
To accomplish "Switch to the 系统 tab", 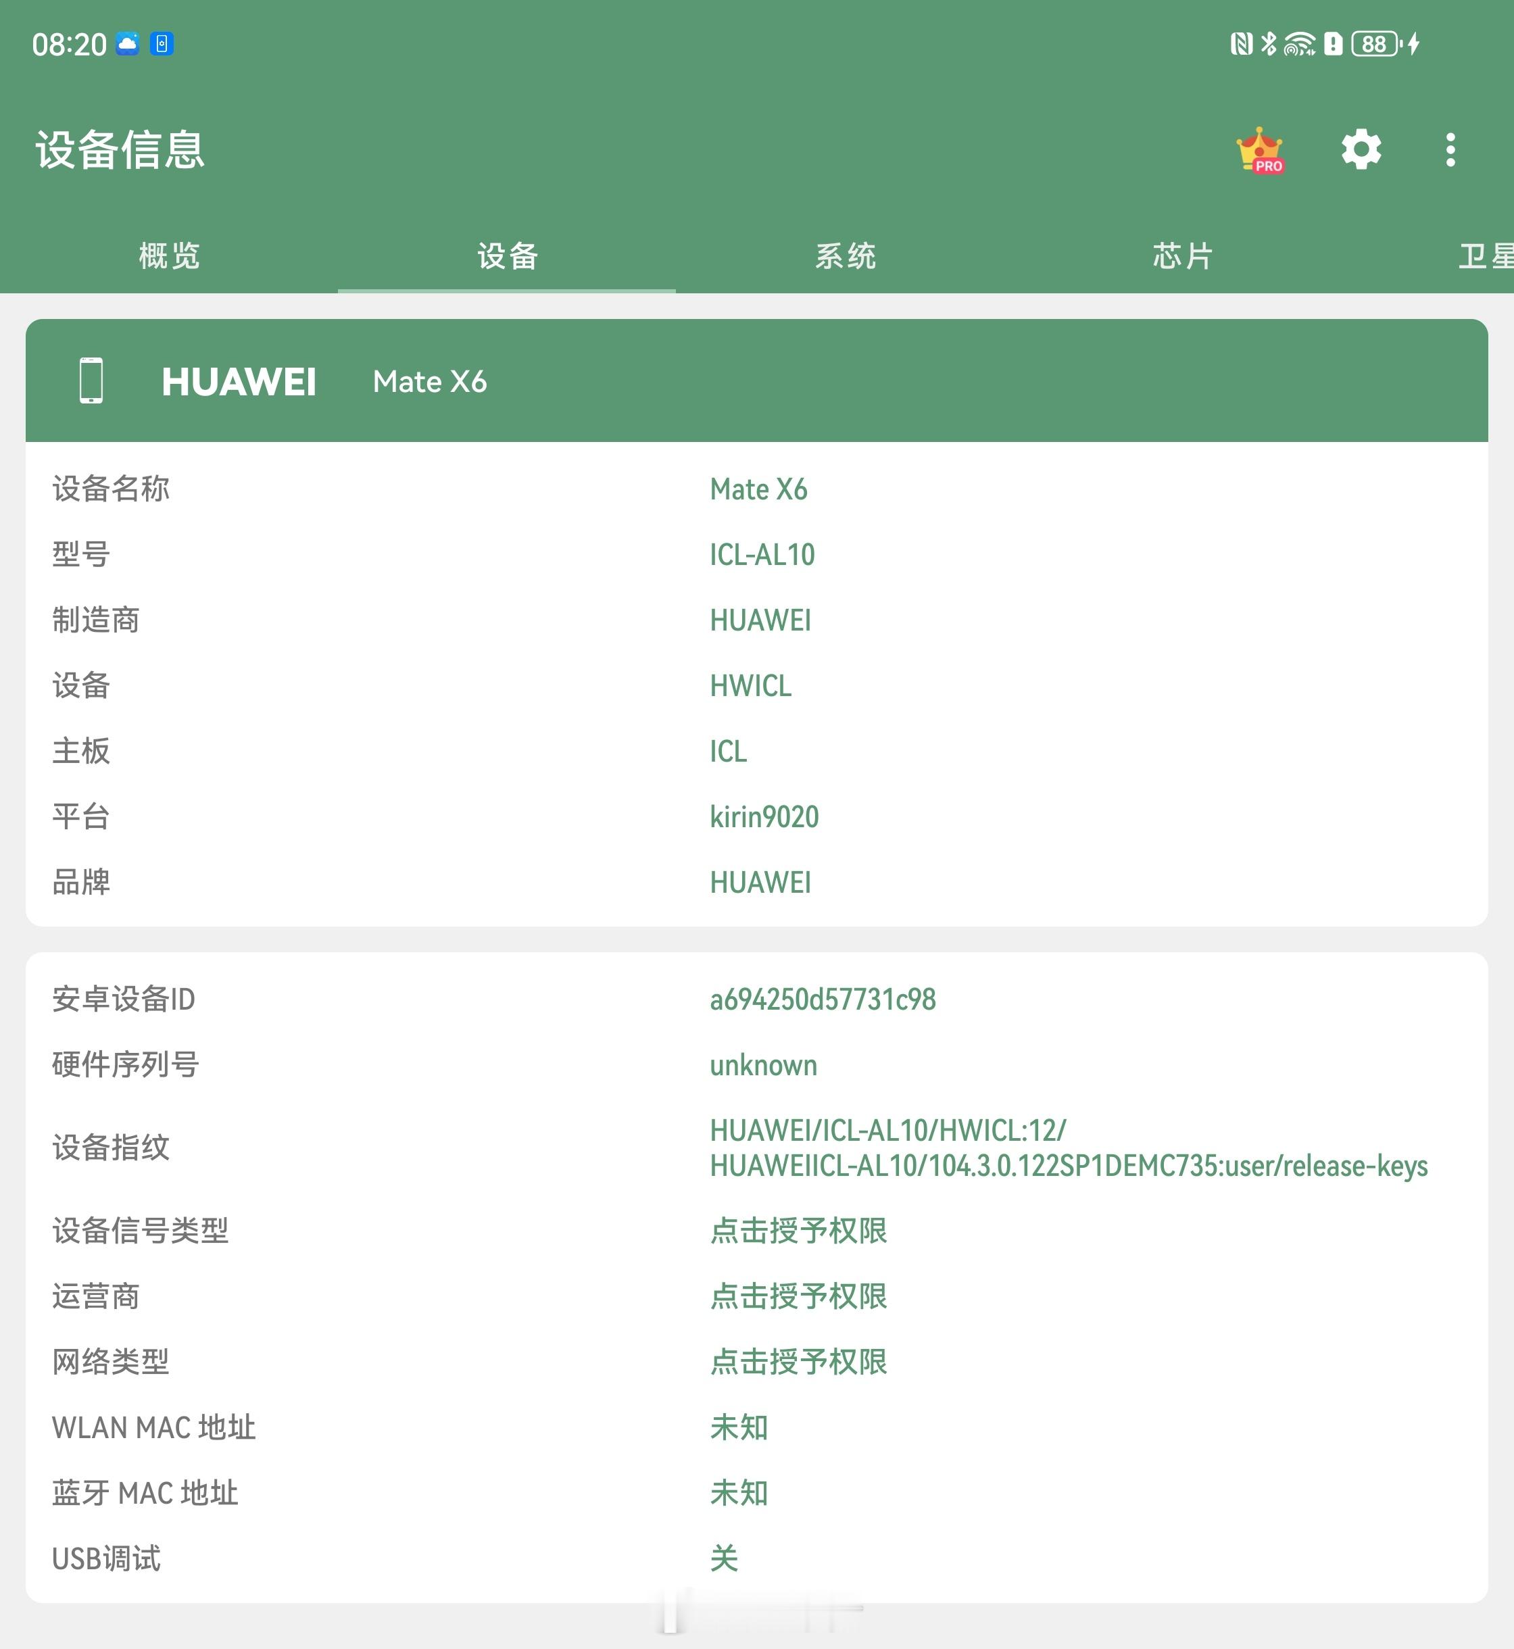I will click(846, 255).
